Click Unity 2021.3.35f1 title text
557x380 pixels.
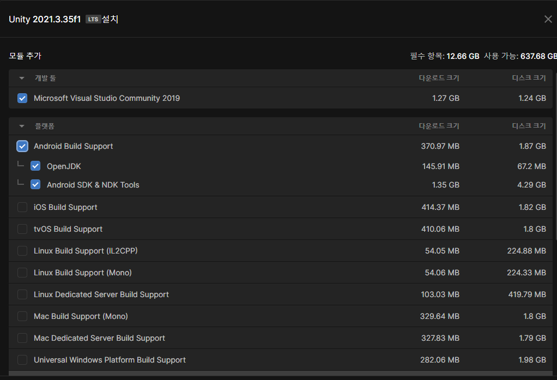[x=45, y=19]
